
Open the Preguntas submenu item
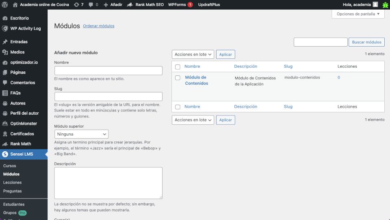[x=13, y=191]
